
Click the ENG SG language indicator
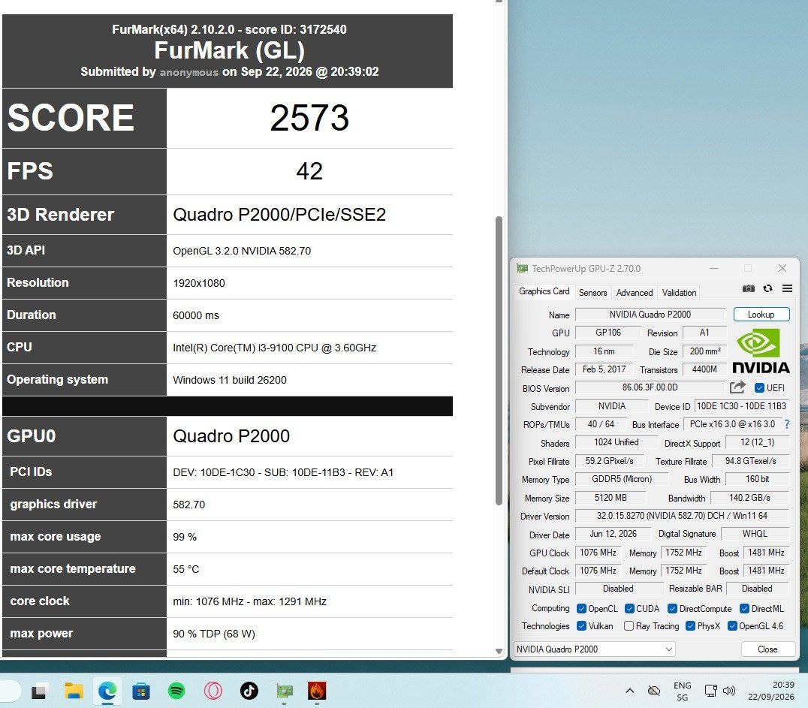683,691
